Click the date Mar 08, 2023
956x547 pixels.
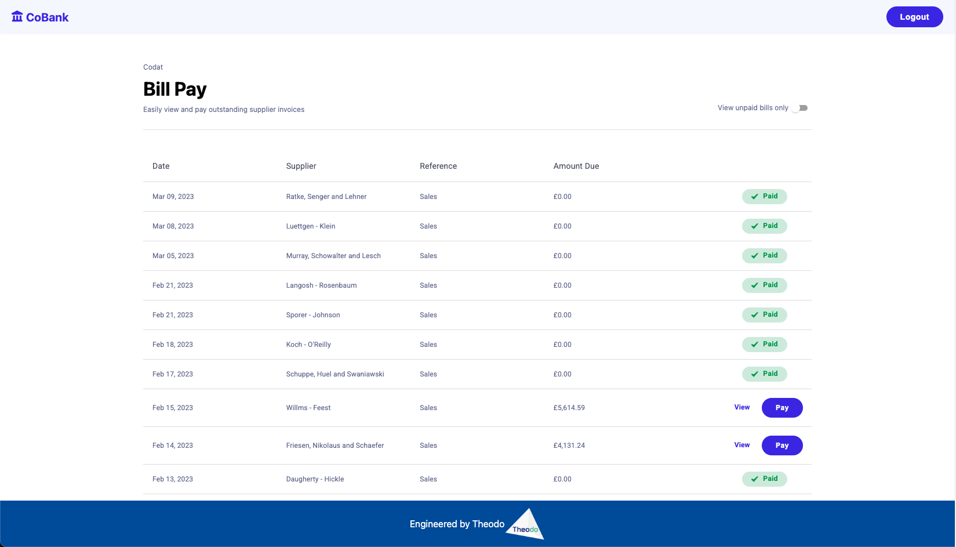pyautogui.click(x=173, y=226)
